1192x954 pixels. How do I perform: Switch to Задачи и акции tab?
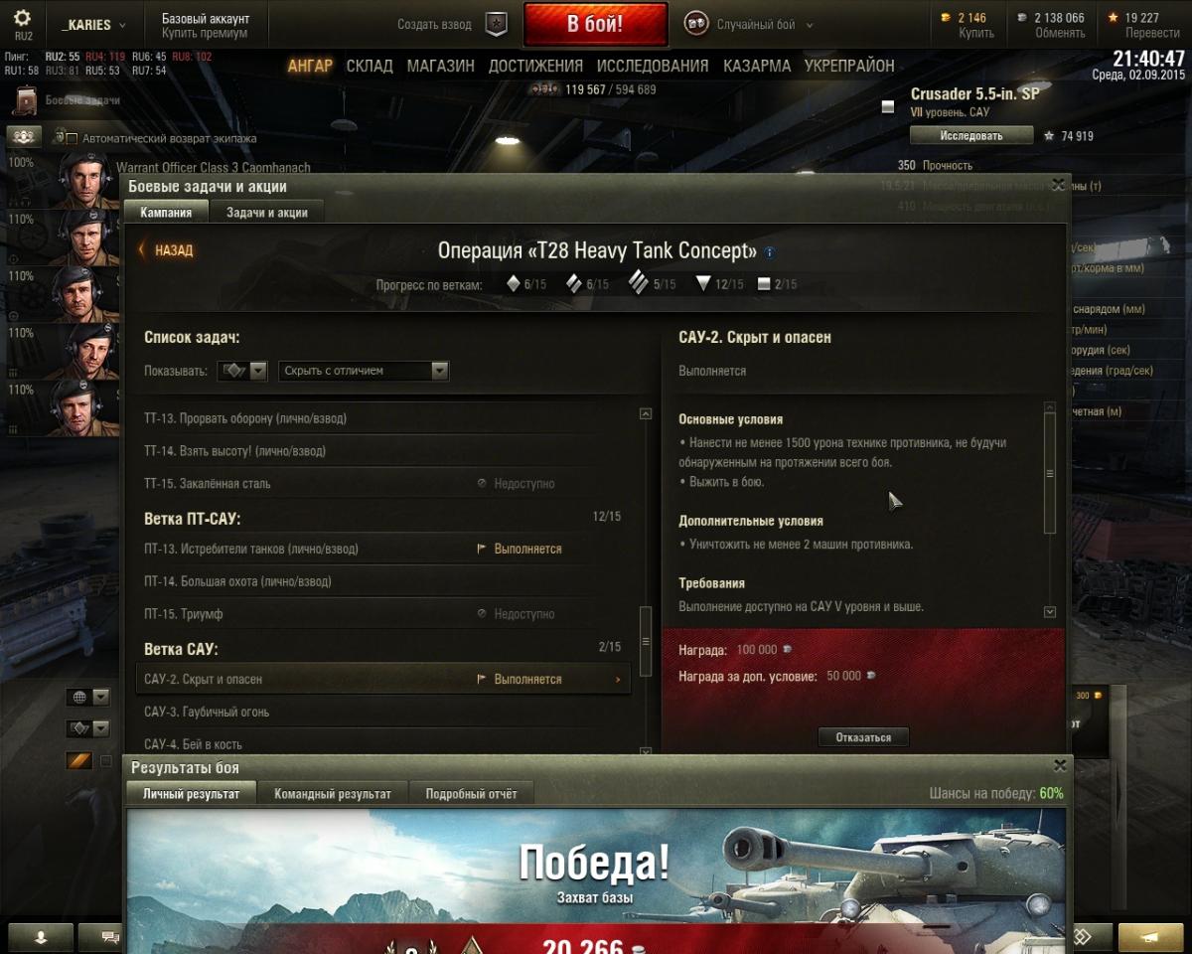267,212
